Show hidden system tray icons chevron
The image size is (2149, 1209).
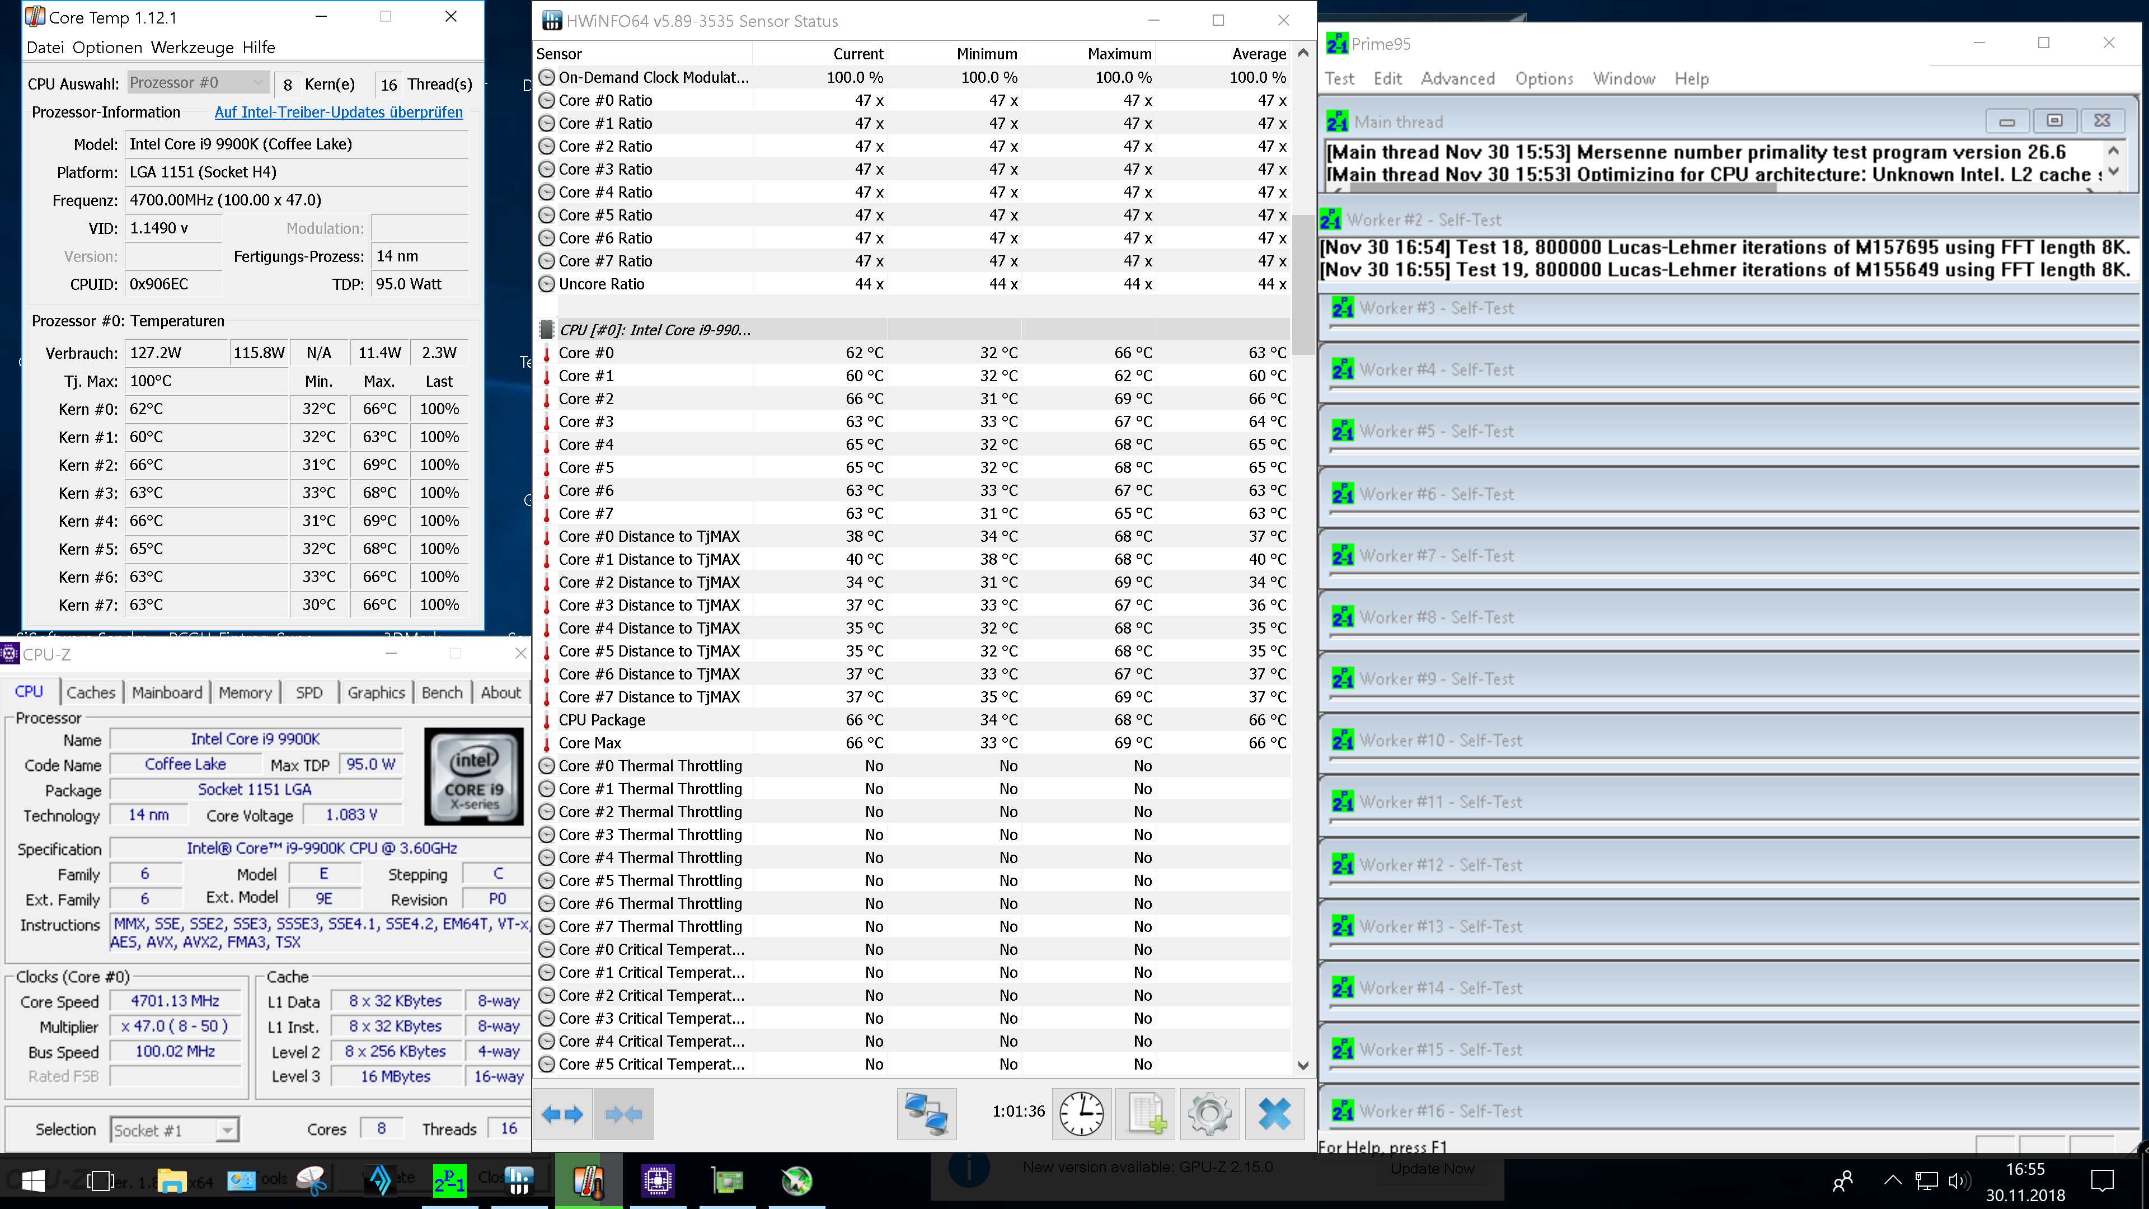1893,1180
